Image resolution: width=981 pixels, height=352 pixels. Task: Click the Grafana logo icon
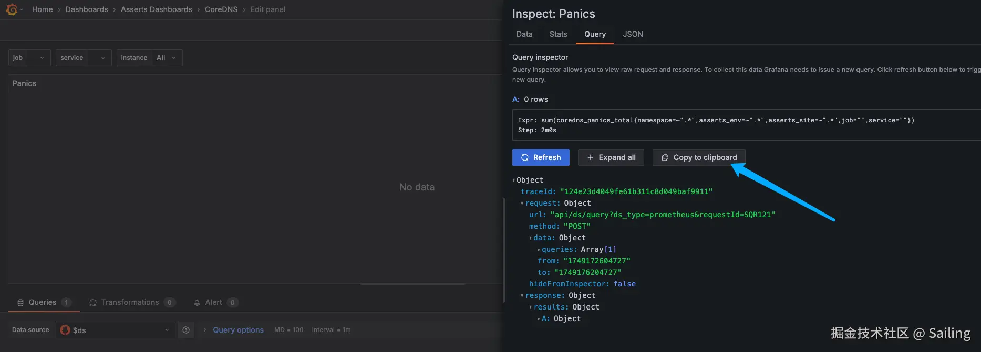(12, 9)
